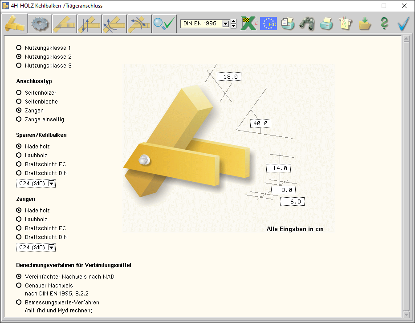Switch to the magnifier checkmark results tab

163,24
